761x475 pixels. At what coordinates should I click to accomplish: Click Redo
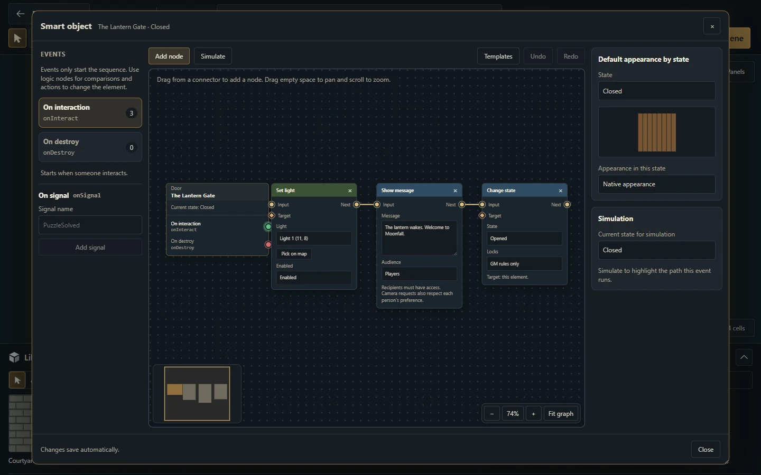[571, 56]
